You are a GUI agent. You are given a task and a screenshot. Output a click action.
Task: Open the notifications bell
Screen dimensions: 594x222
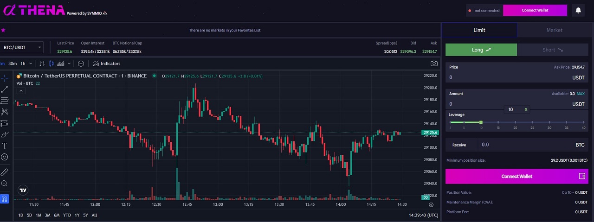pos(578,10)
